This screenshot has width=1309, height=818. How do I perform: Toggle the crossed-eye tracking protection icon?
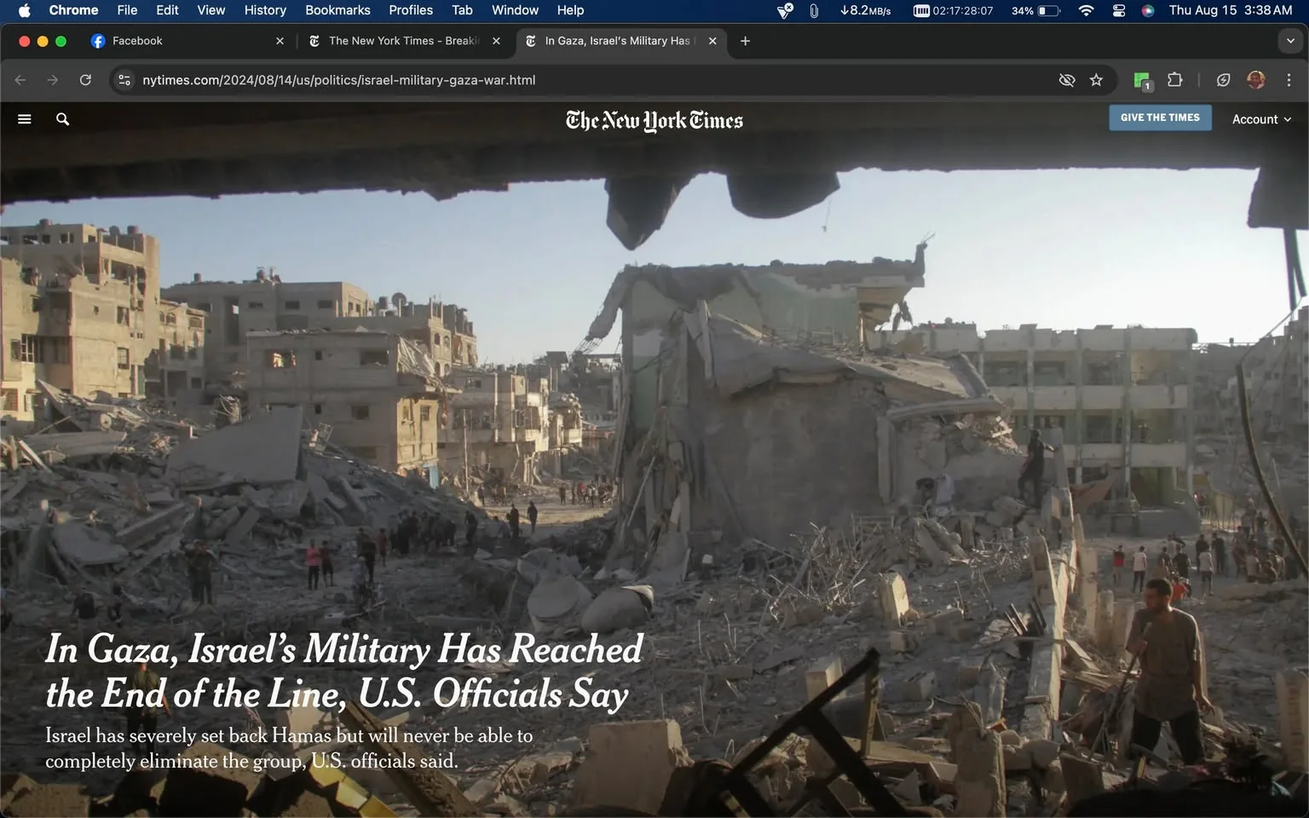1066,80
